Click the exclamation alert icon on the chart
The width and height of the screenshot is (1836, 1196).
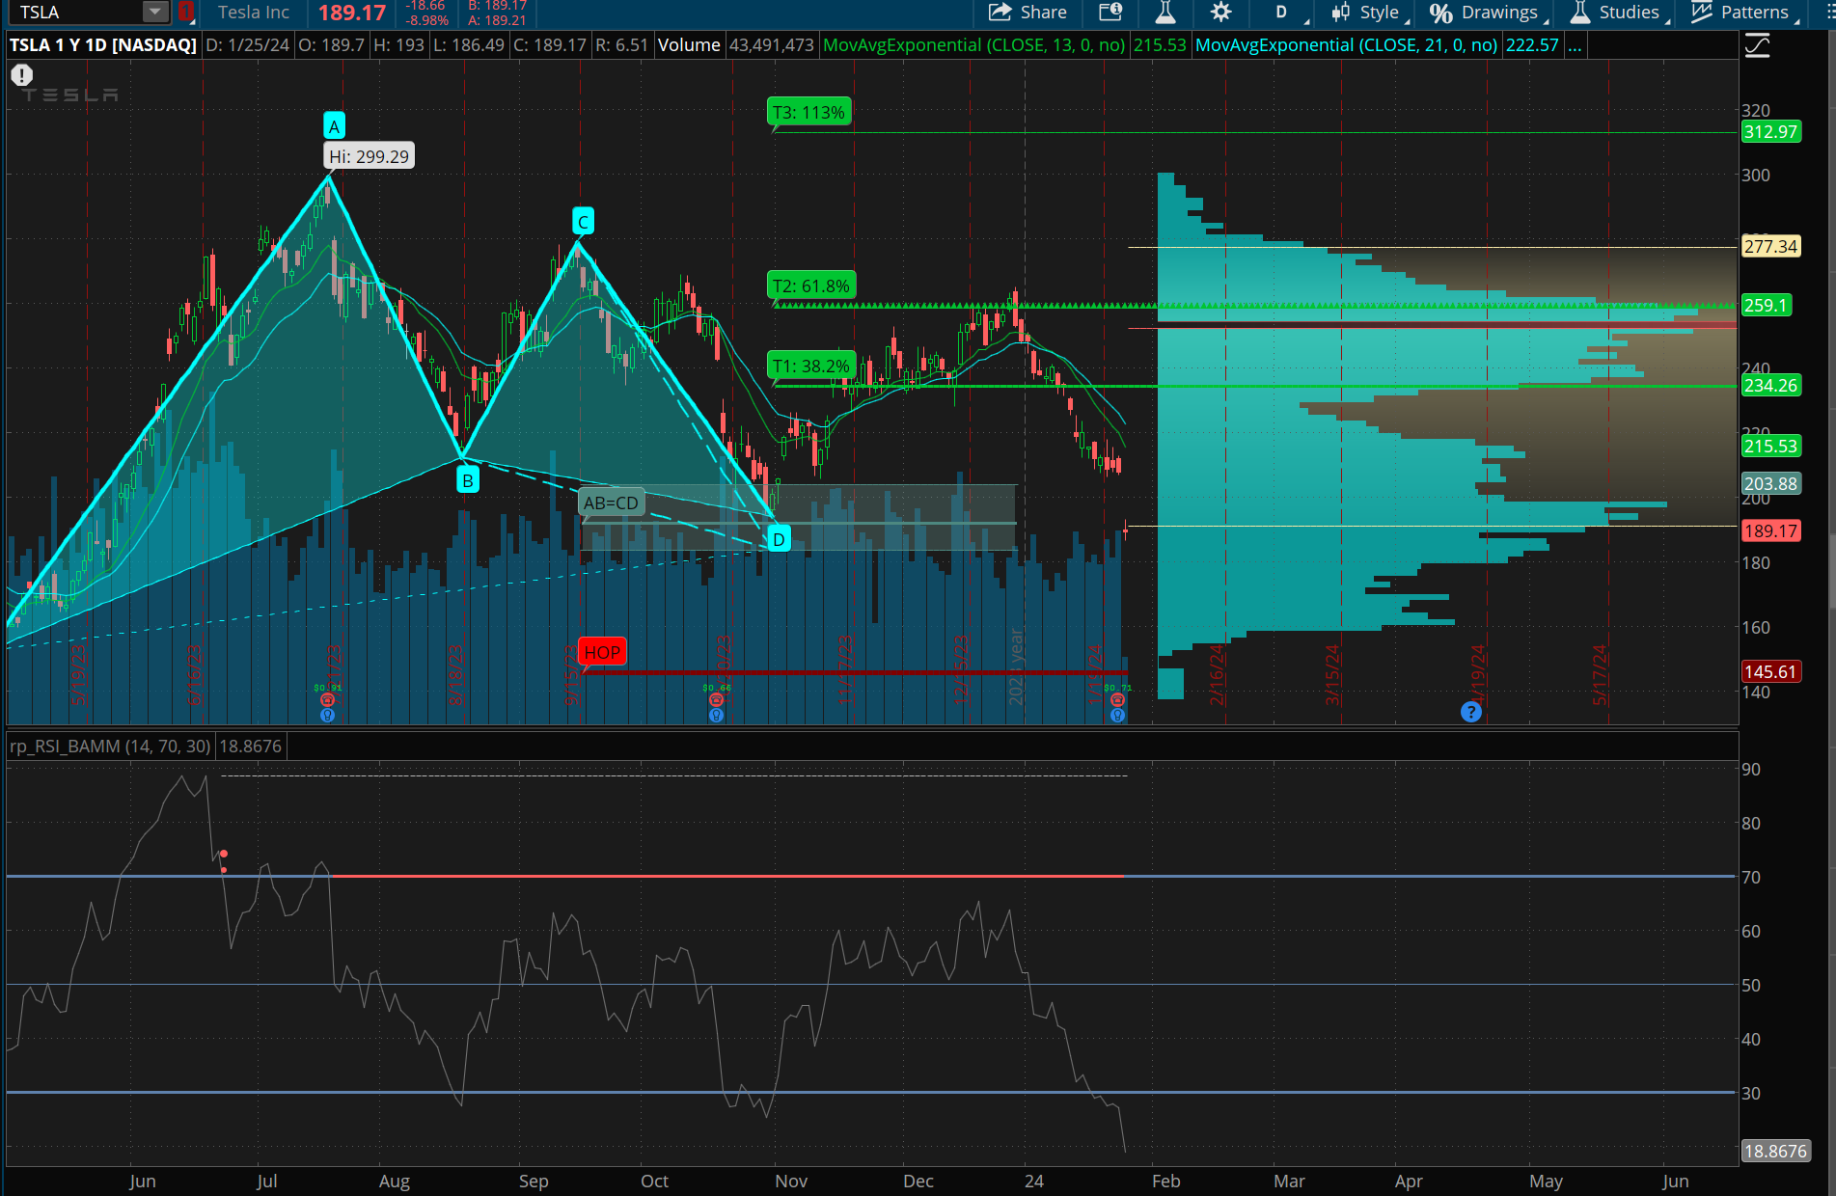click(x=21, y=74)
